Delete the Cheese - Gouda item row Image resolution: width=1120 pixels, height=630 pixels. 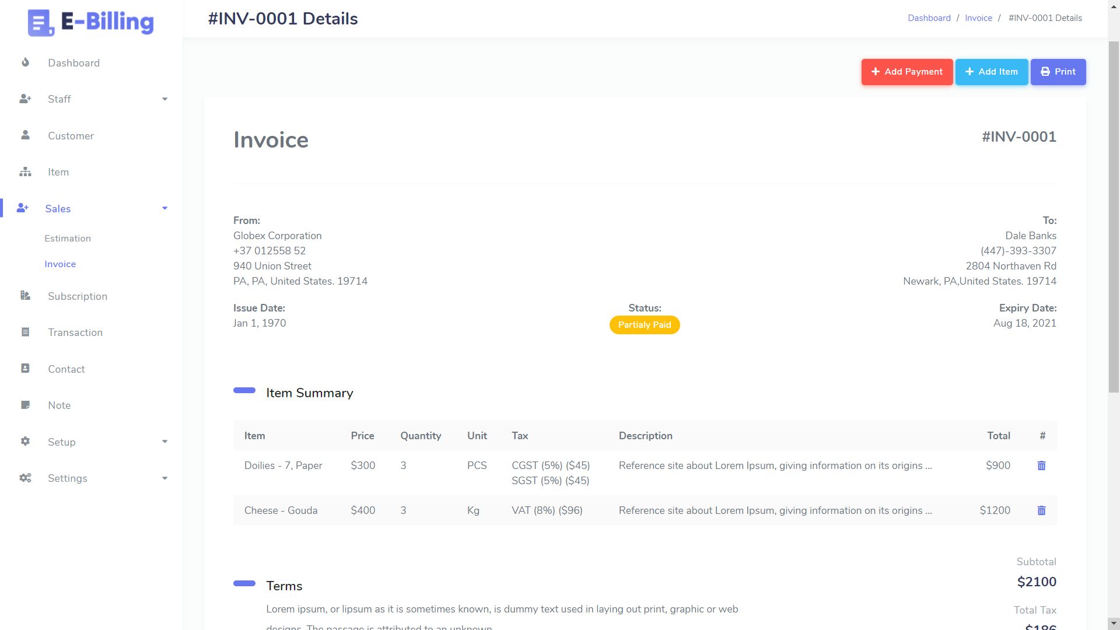(1041, 510)
